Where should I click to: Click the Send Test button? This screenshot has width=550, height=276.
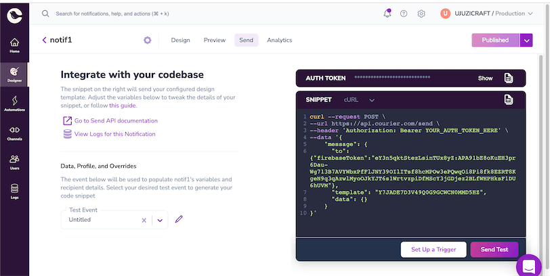tap(494, 250)
